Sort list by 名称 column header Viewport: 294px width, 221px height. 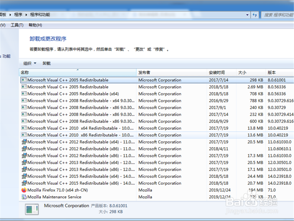click(x=78, y=72)
